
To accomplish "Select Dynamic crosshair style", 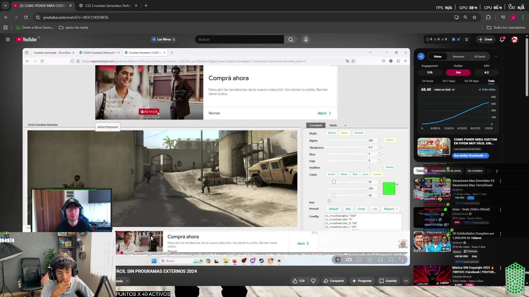I will coord(359,133).
